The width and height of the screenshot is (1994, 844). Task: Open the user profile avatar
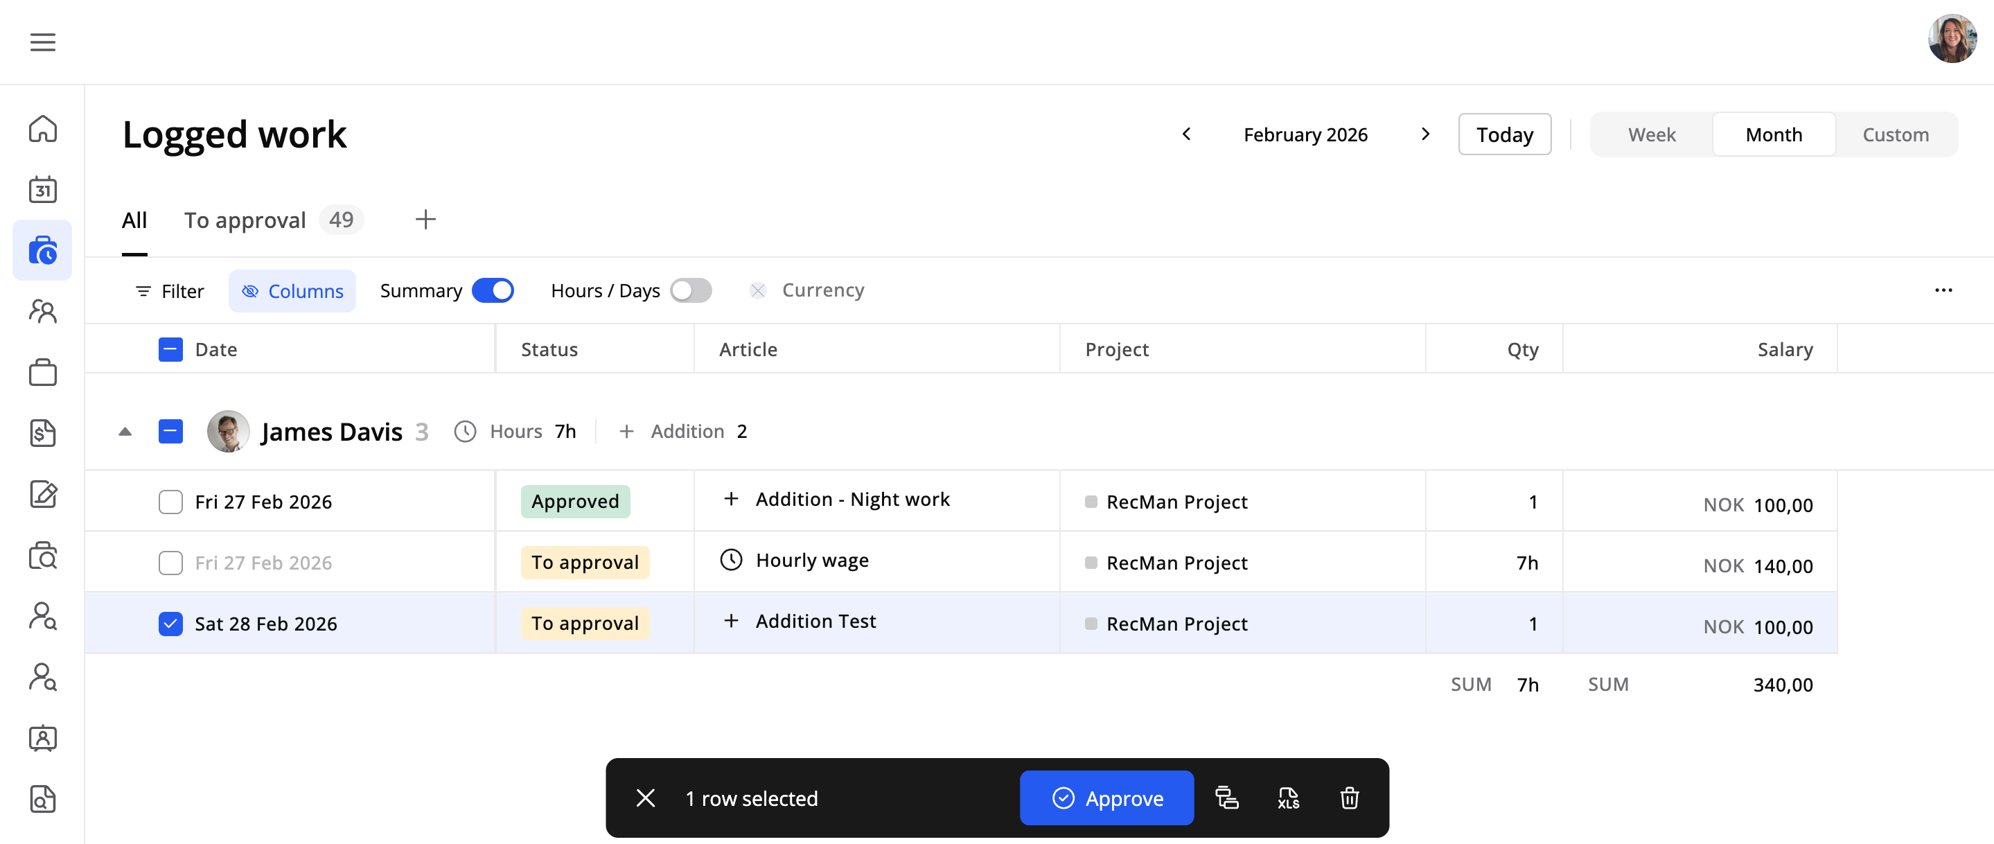[x=1952, y=39]
